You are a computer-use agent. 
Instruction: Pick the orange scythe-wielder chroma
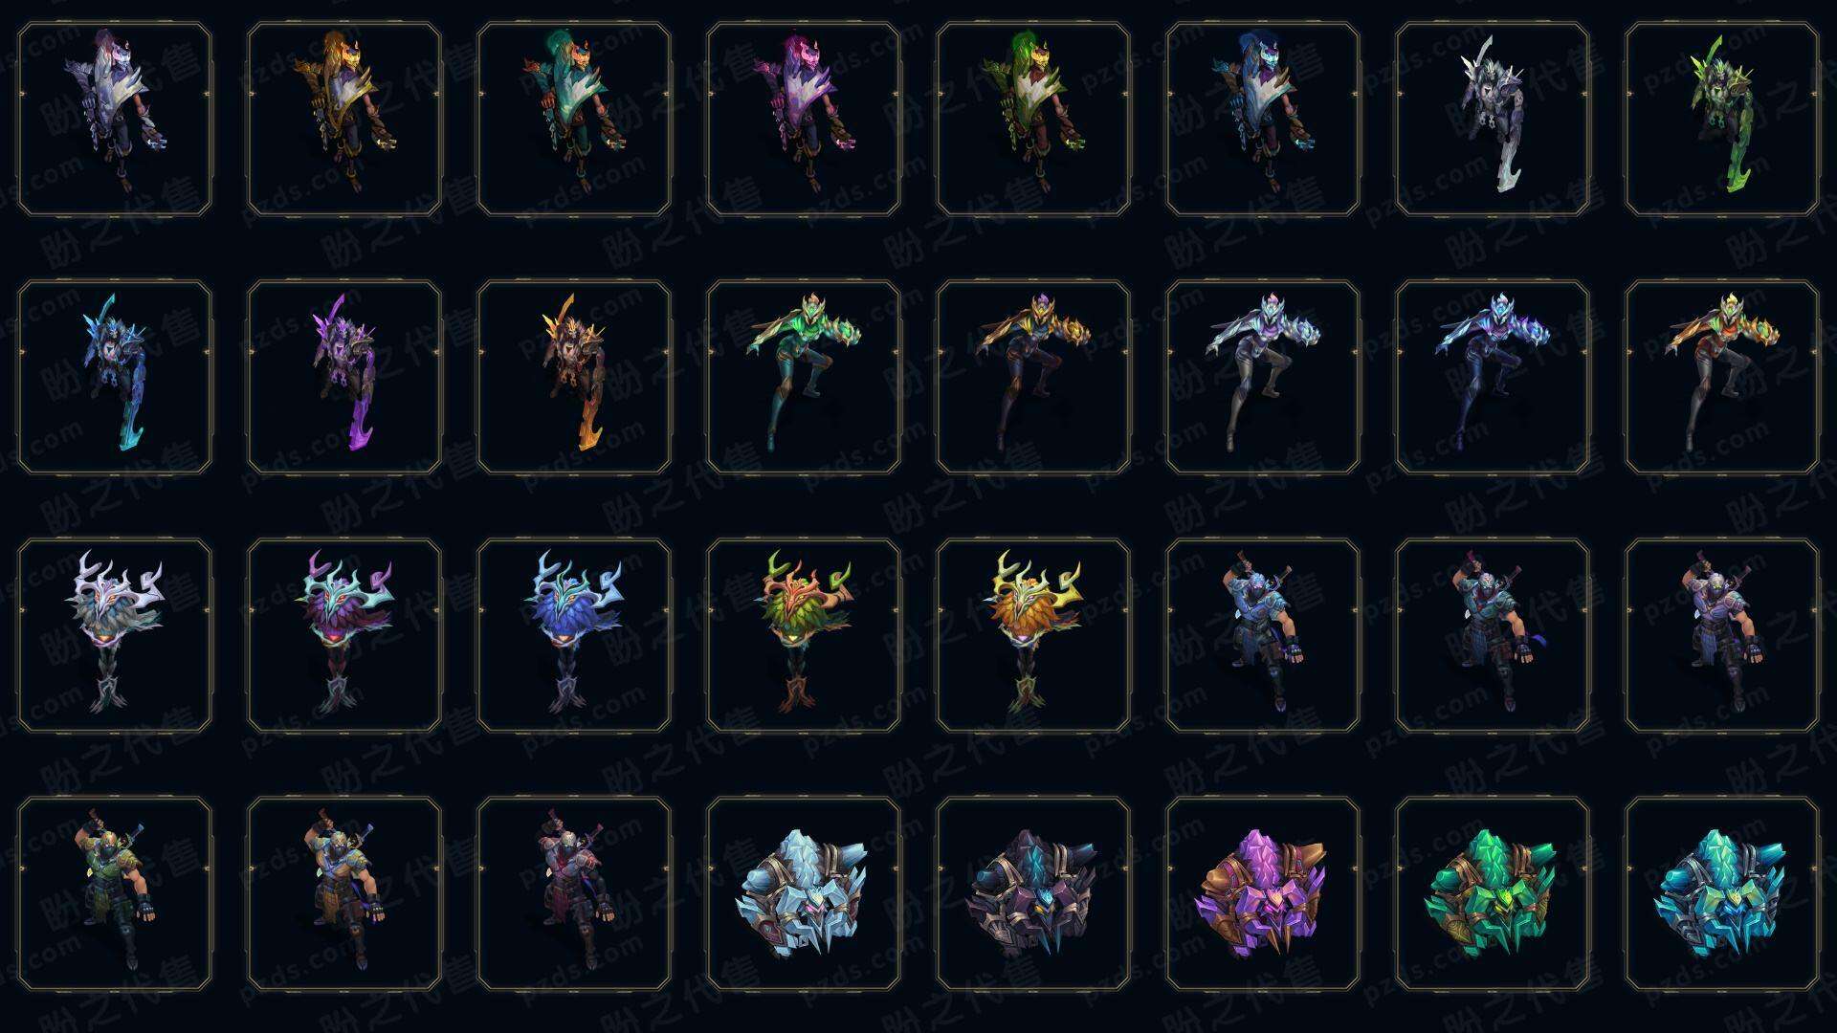574,377
